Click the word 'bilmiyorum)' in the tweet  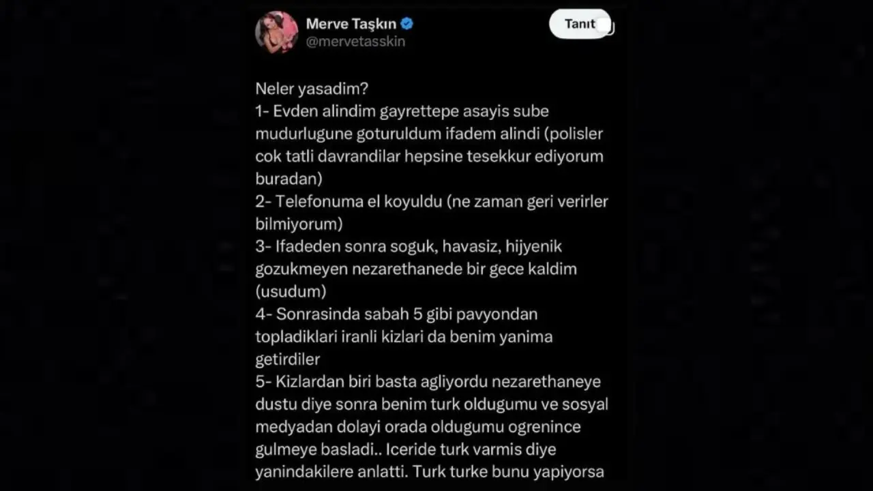299,224
